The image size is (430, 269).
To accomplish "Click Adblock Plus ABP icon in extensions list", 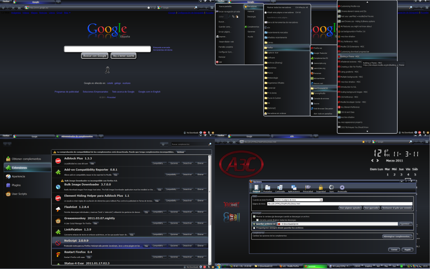I will [58, 161].
